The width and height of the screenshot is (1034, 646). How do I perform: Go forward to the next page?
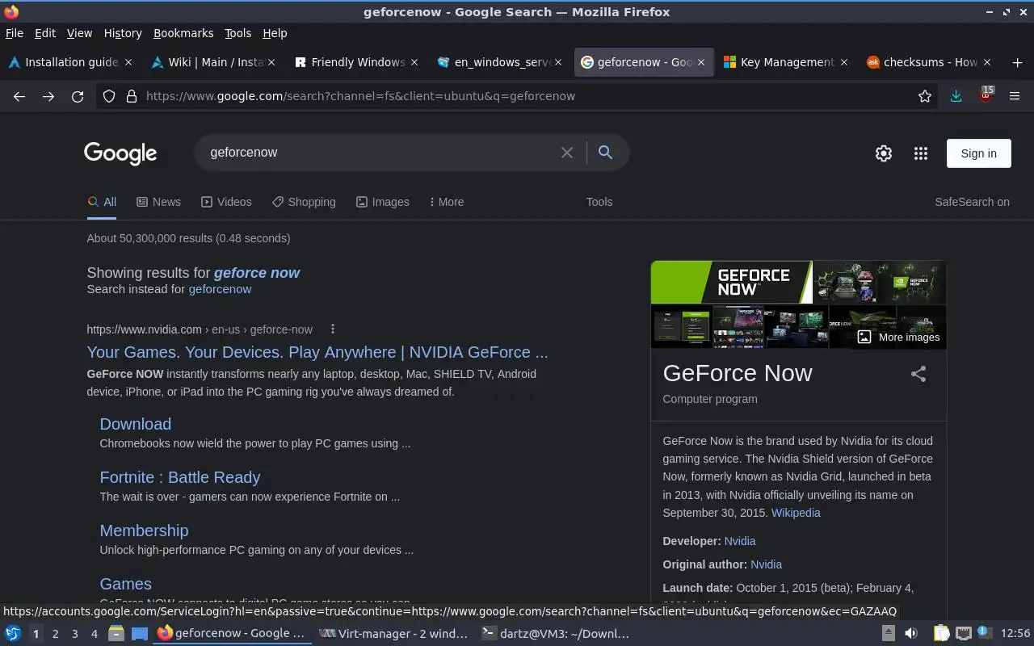pyautogui.click(x=48, y=96)
